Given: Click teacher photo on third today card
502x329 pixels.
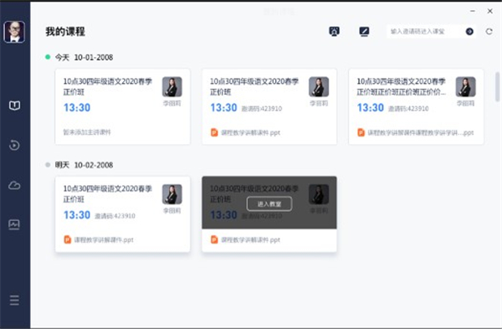Looking at the screenshot, I should [465, 87].
